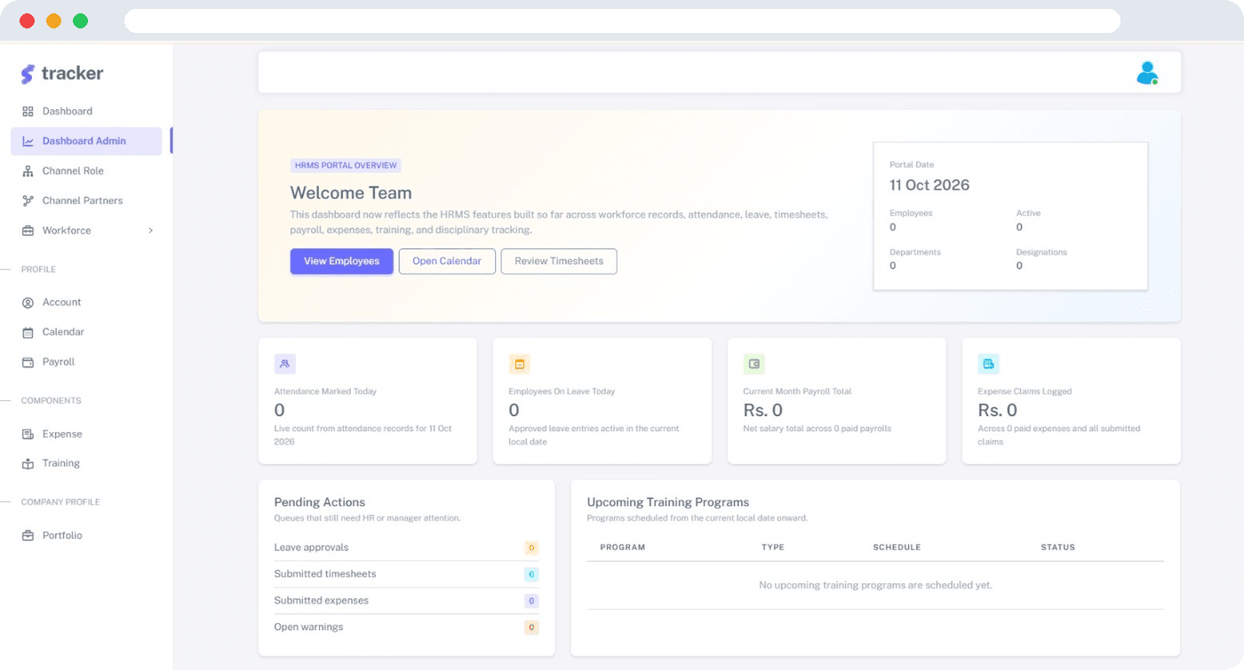Viewport: 1244px width, 670px height.
Task: Click the Channel Partners branch icon
Action: [x=28, y=201]
